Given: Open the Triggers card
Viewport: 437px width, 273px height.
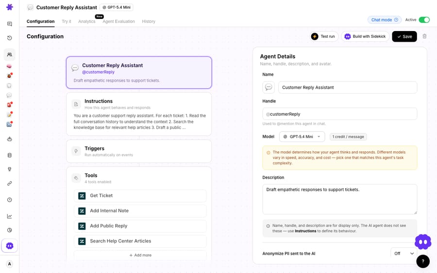Looking at the screenshot, I should pos(139,151).
